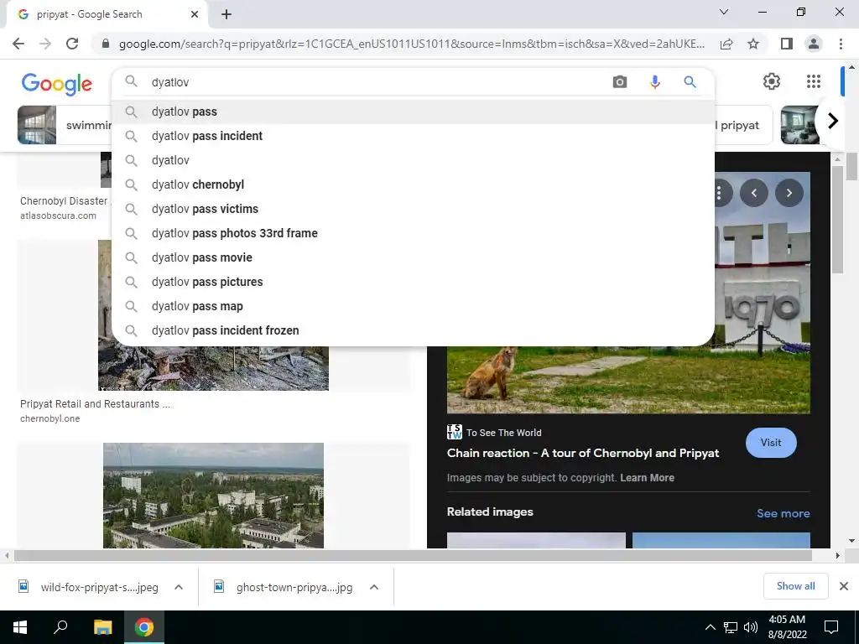
Task: Go forward with the browser forward arrow
Action: (45, 44)
